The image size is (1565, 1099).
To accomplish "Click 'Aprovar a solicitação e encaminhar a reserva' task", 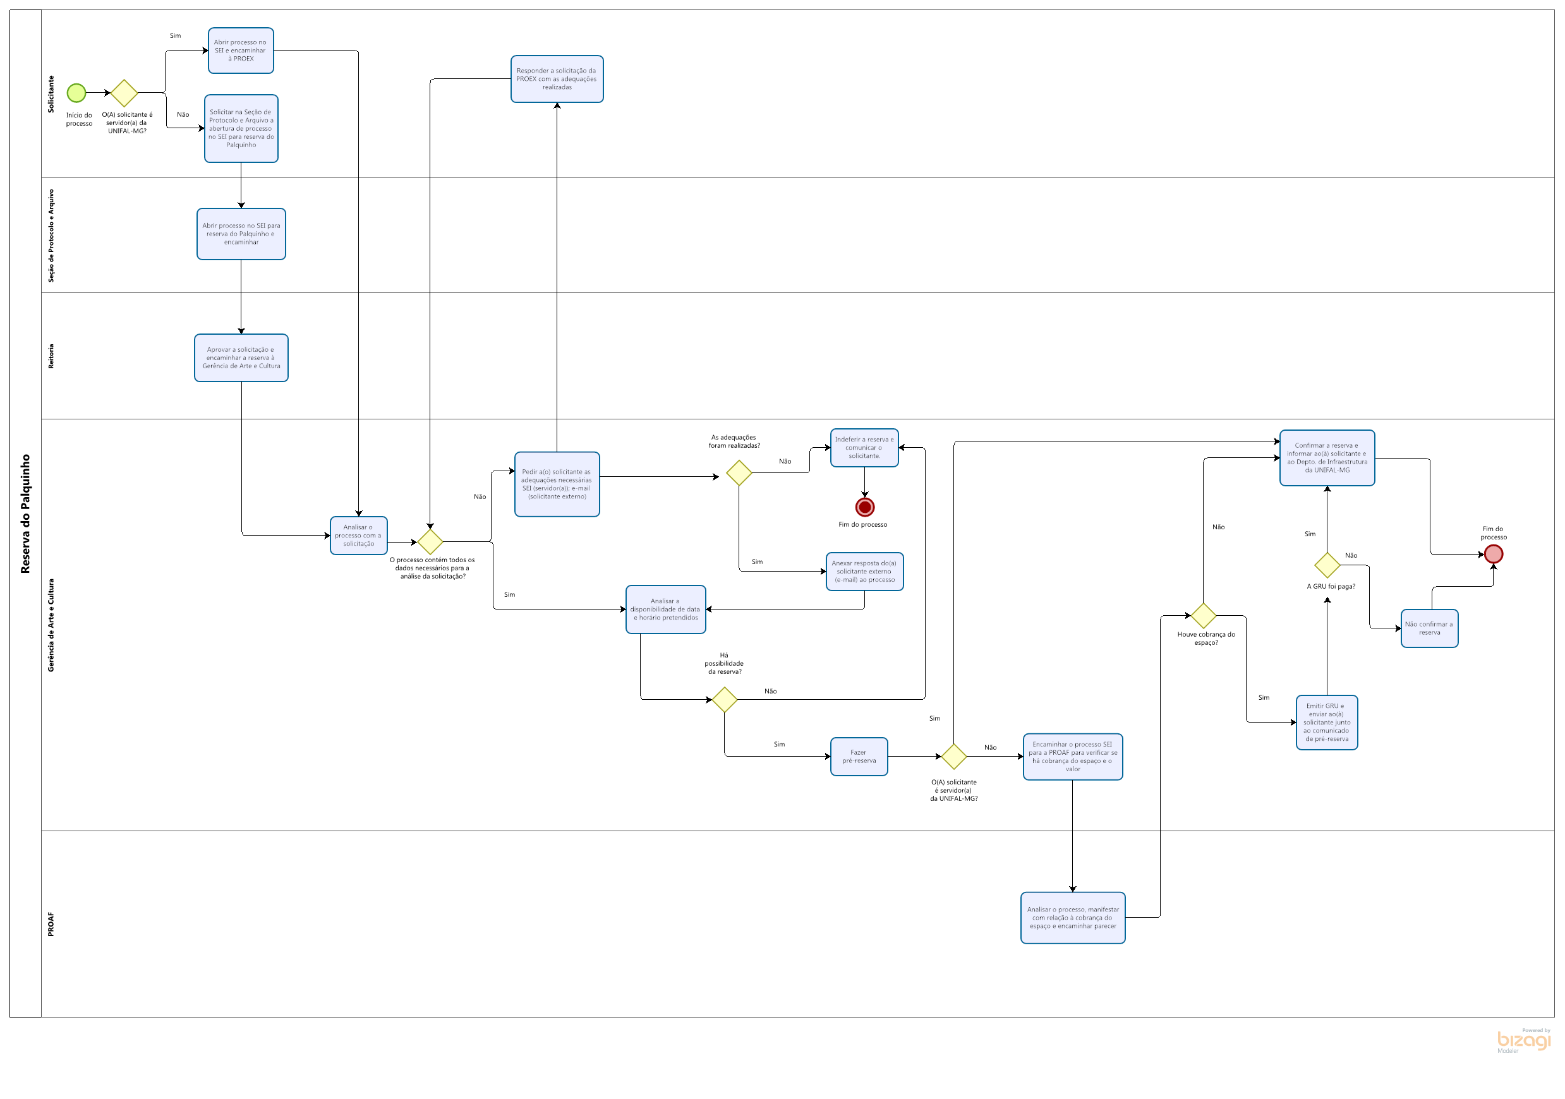I will point(241,357).
